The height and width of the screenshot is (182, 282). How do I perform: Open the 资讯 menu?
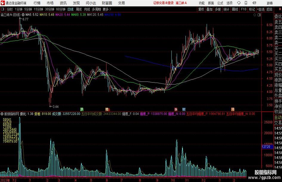coord(63,3)
